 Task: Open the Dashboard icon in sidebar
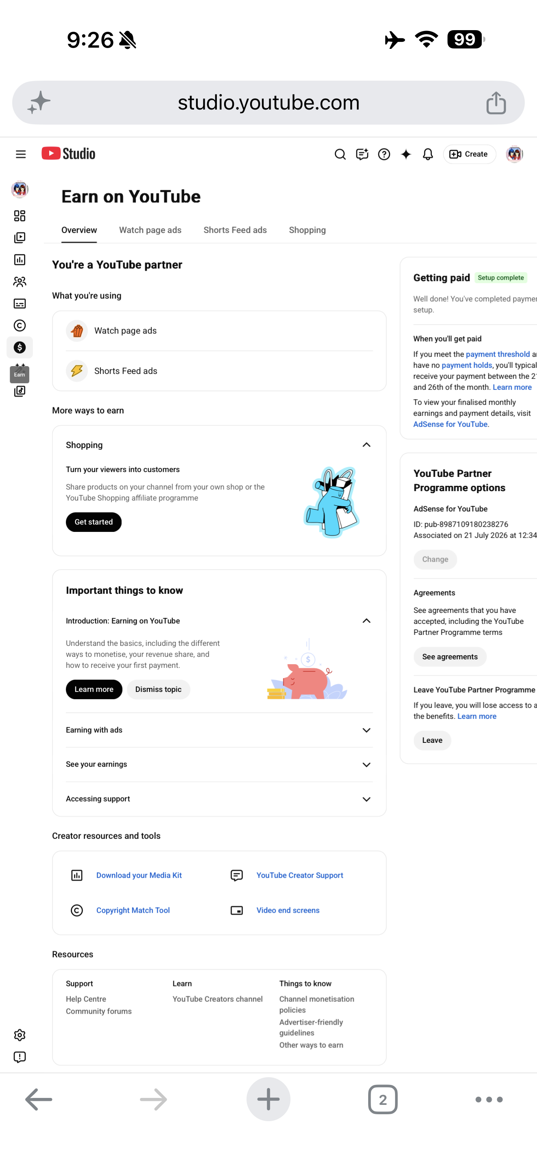pyautogui.click(x=20, y=216)
